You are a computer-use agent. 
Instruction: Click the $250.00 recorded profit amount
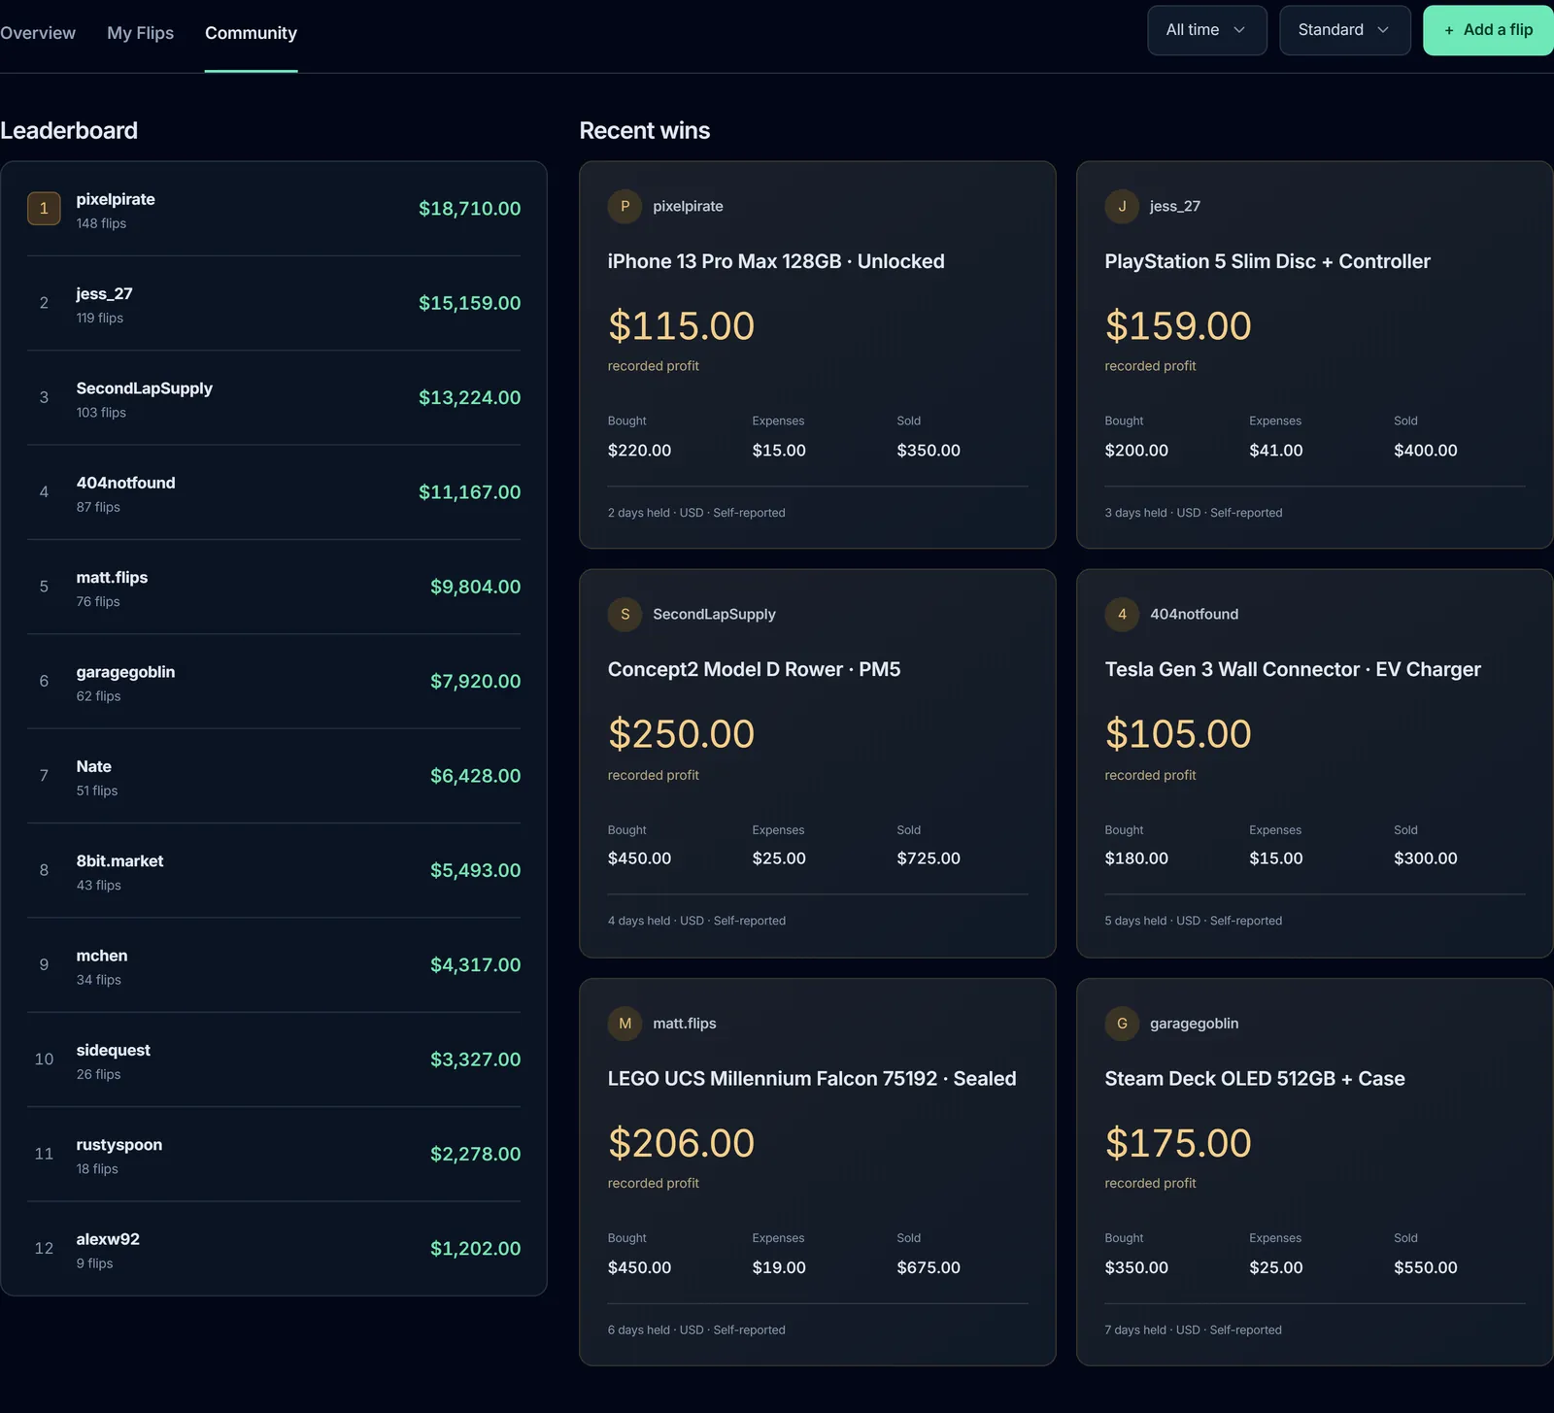[x=681, y=734]
